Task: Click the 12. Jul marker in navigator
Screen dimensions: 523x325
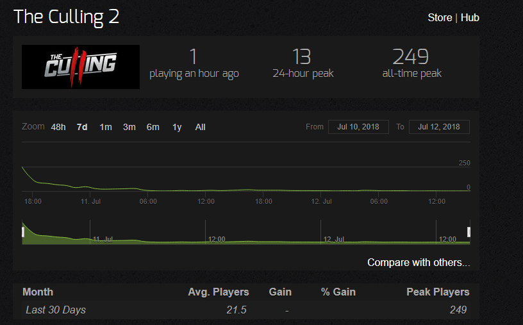Action: (x=333, y=239)
